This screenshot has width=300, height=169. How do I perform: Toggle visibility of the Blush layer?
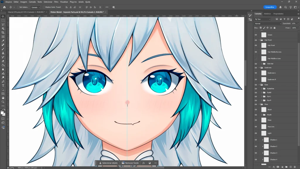point(256,109)
